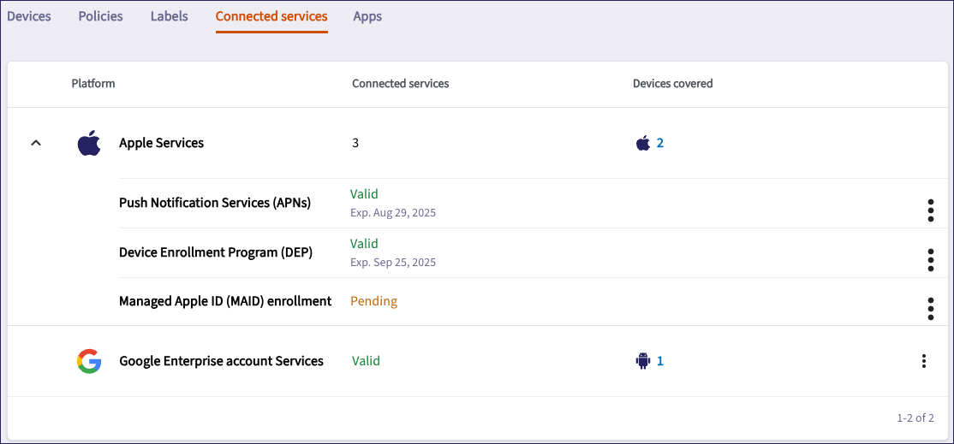Open the 2 Apple devices covered link
This screenshot has height=444, width=954.
click(660, 143)
